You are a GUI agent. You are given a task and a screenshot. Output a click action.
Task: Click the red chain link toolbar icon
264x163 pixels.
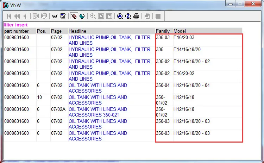tap(74, 16)
